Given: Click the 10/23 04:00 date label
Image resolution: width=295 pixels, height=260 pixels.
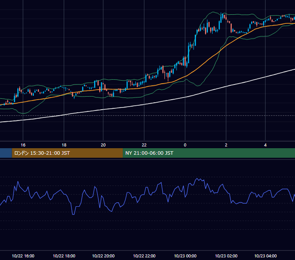Looking at the screenshot, I should 265,256.
